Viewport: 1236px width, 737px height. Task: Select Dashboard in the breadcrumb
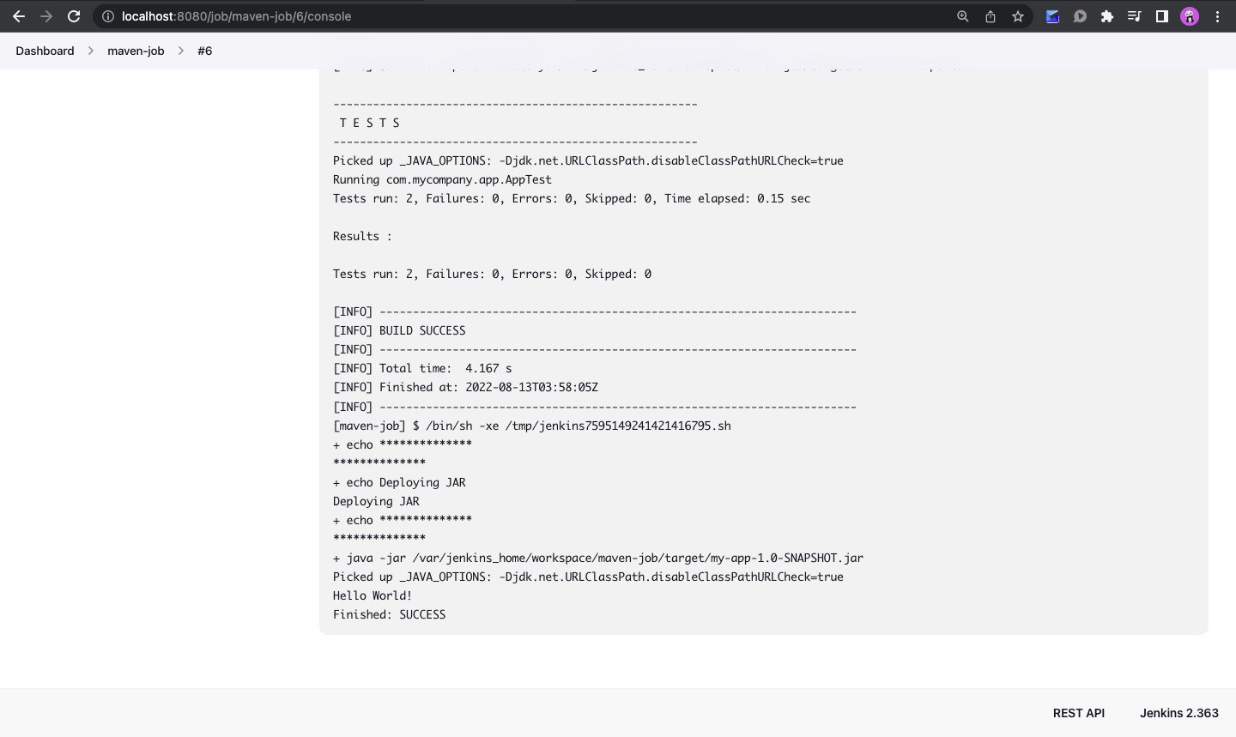45,51
